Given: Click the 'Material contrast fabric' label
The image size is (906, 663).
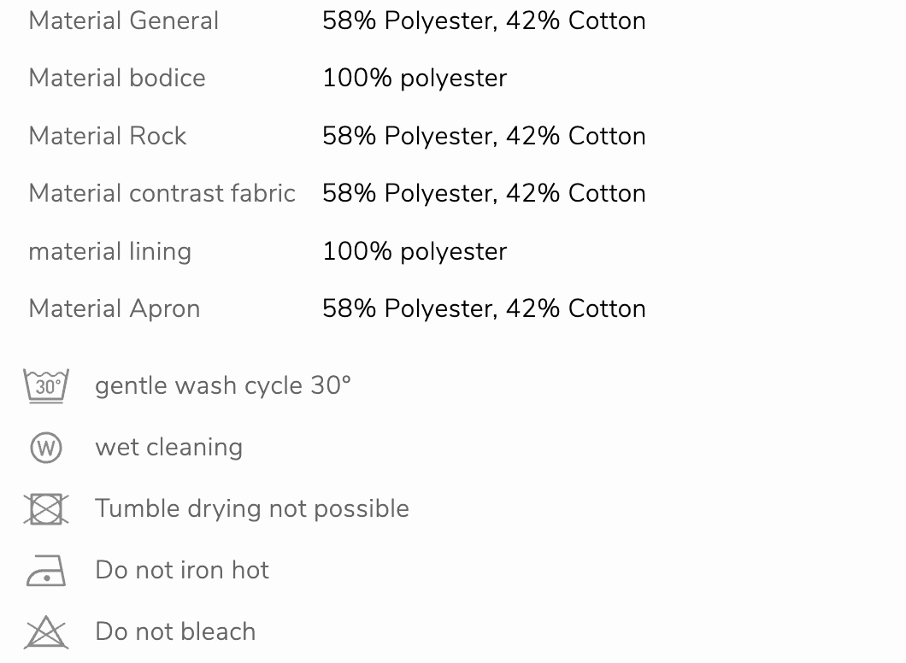Looking at the screenshot, I should [162, 193].
